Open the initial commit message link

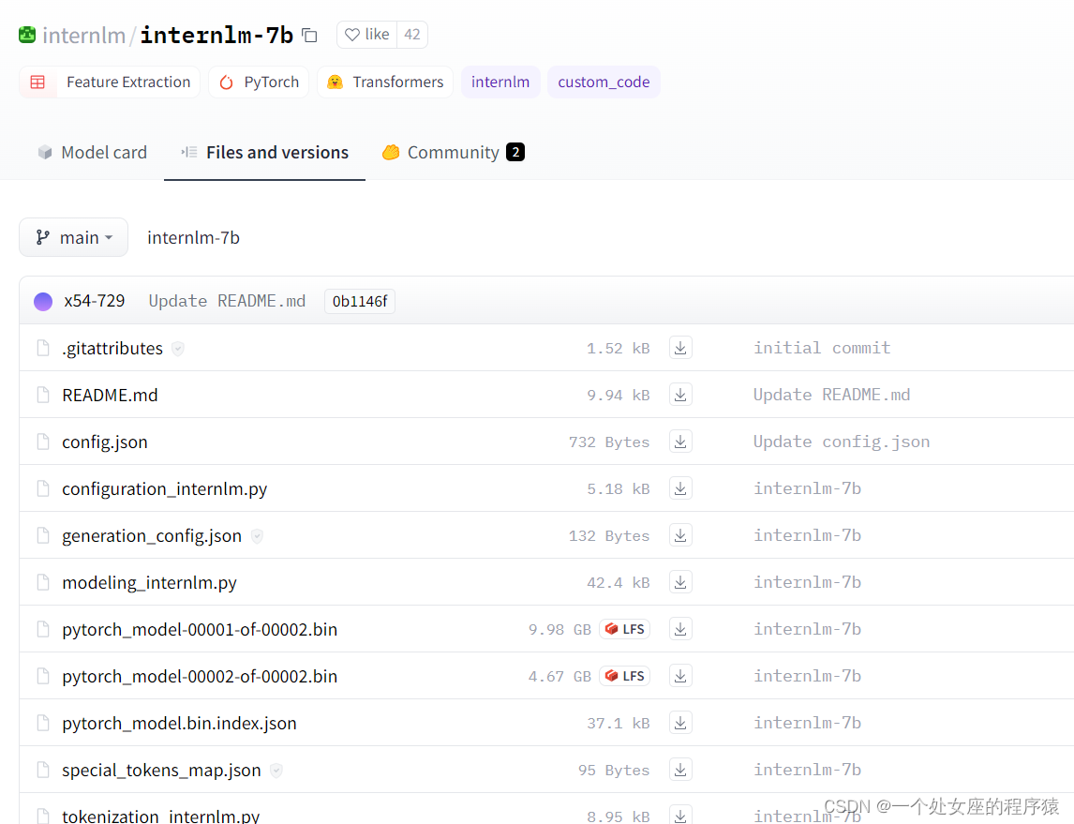tap(822, 348)
